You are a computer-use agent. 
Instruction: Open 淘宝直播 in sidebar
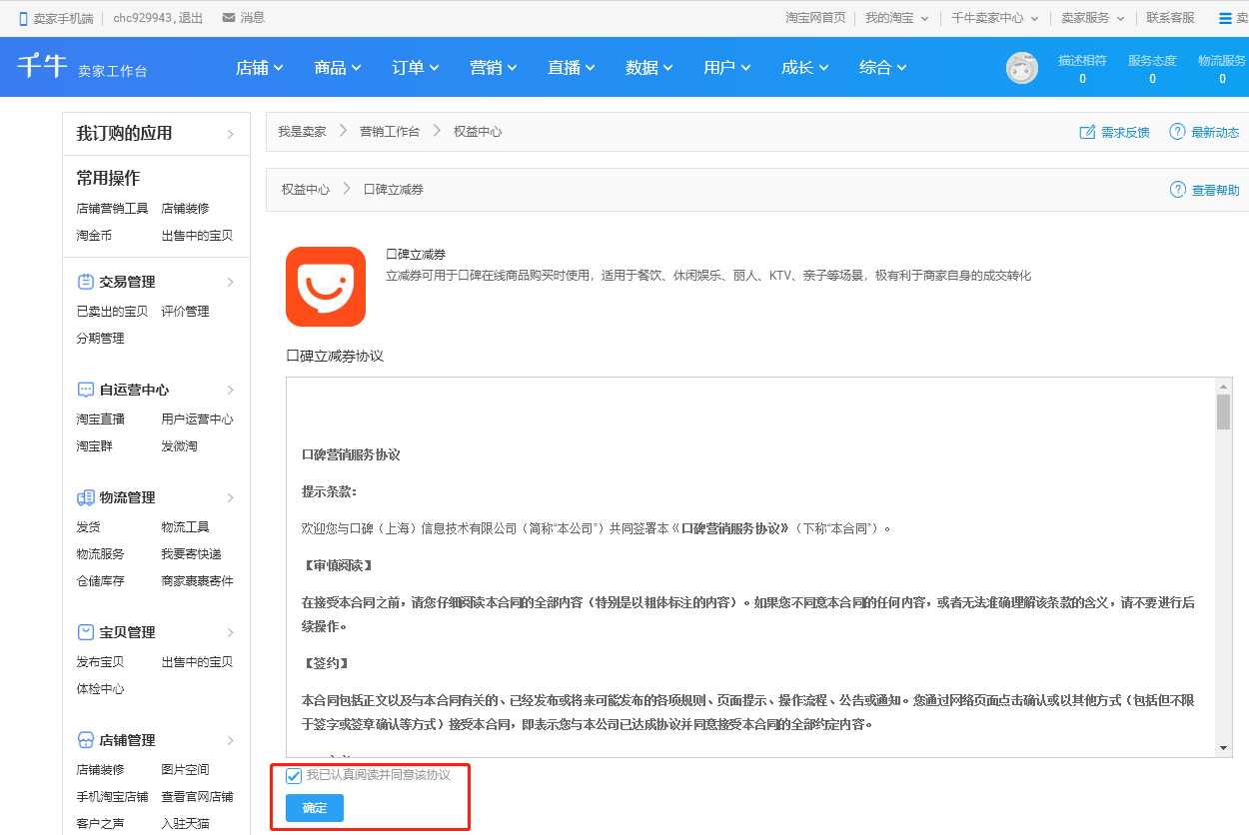100,419
